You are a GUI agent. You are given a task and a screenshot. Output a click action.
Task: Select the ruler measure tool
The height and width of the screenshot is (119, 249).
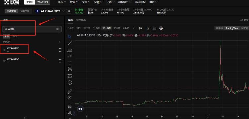tap(70, 91)
